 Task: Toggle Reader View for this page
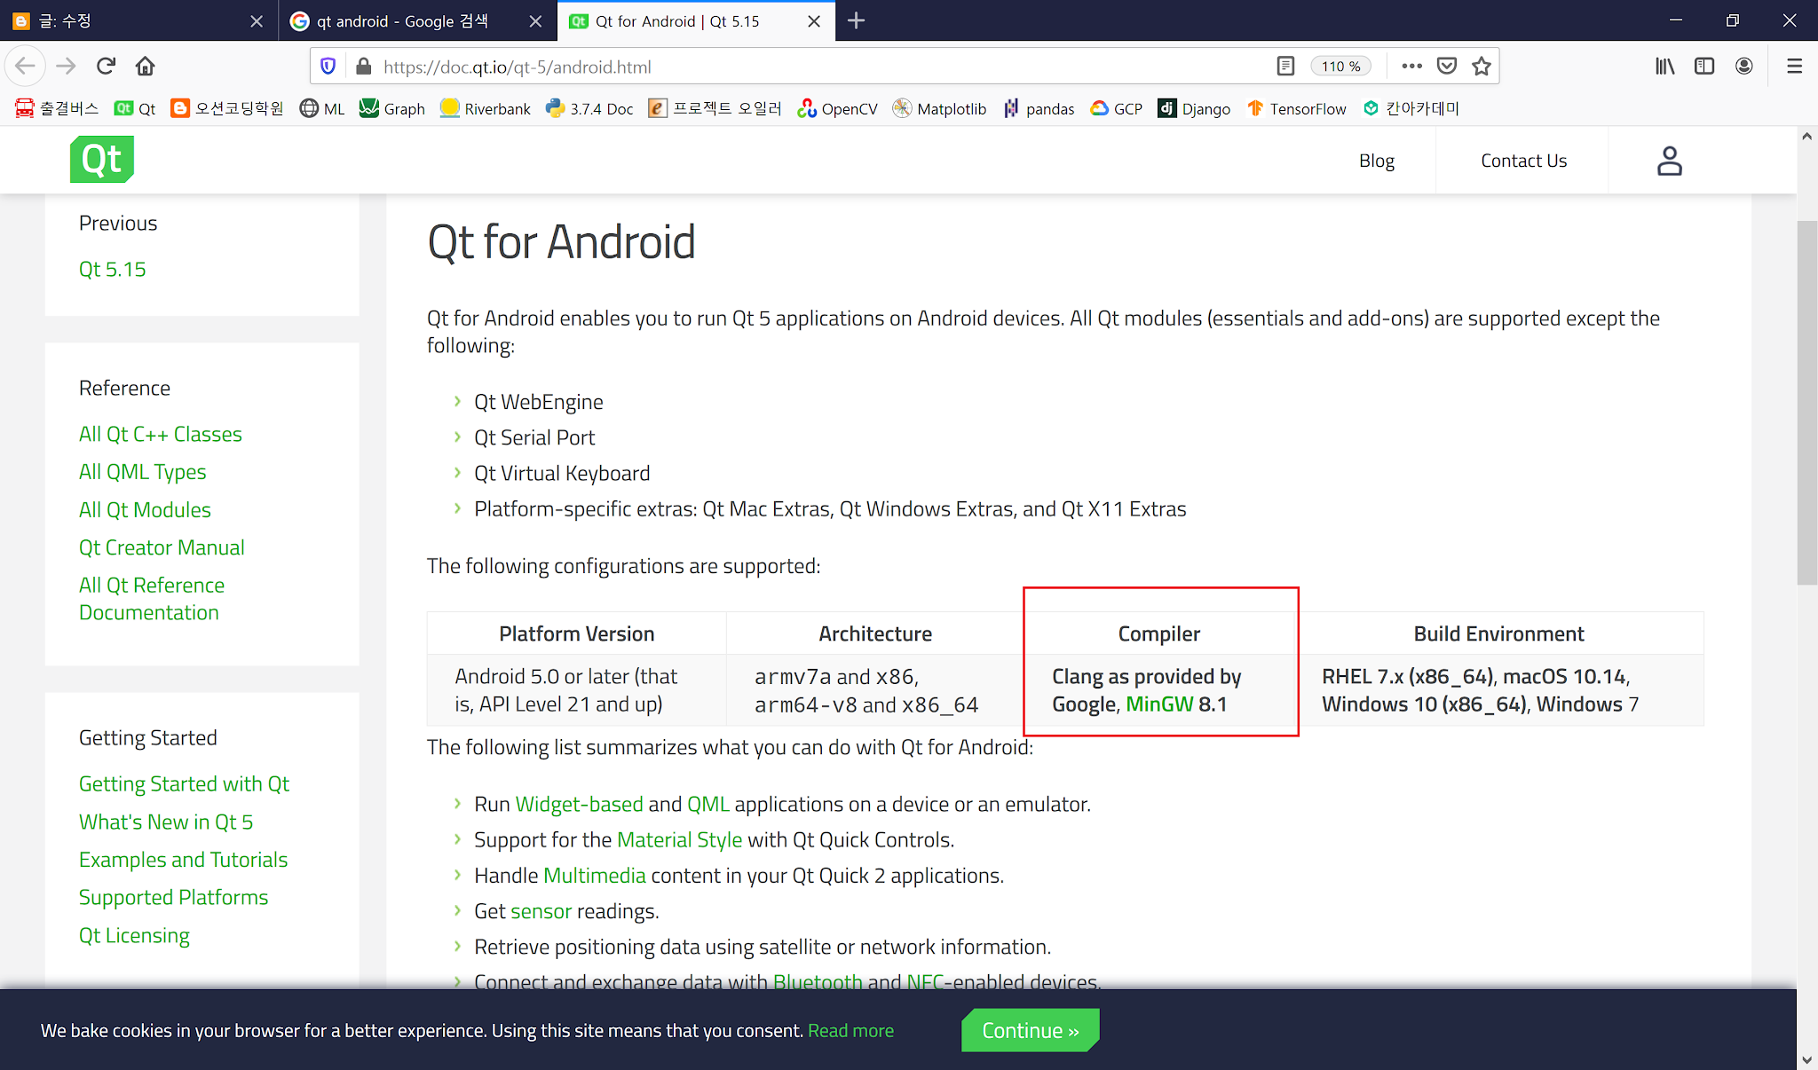[x=1284, y=66]
